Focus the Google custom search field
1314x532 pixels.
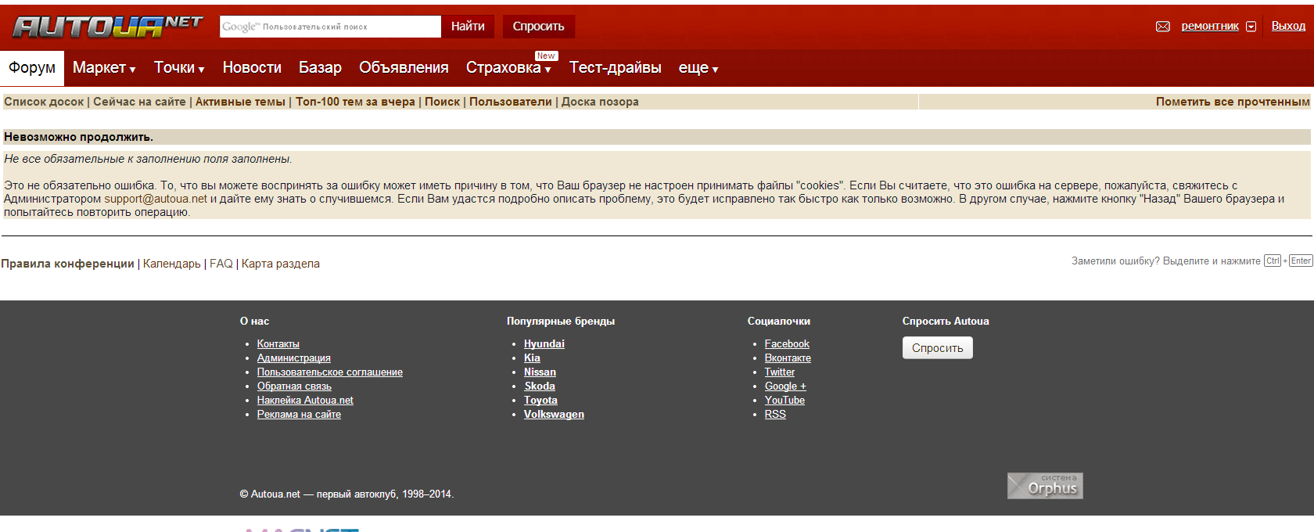tap(330, 27)
